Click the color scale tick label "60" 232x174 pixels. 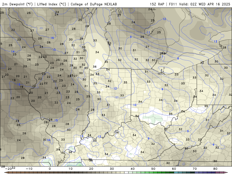click(x=174, y=169)
